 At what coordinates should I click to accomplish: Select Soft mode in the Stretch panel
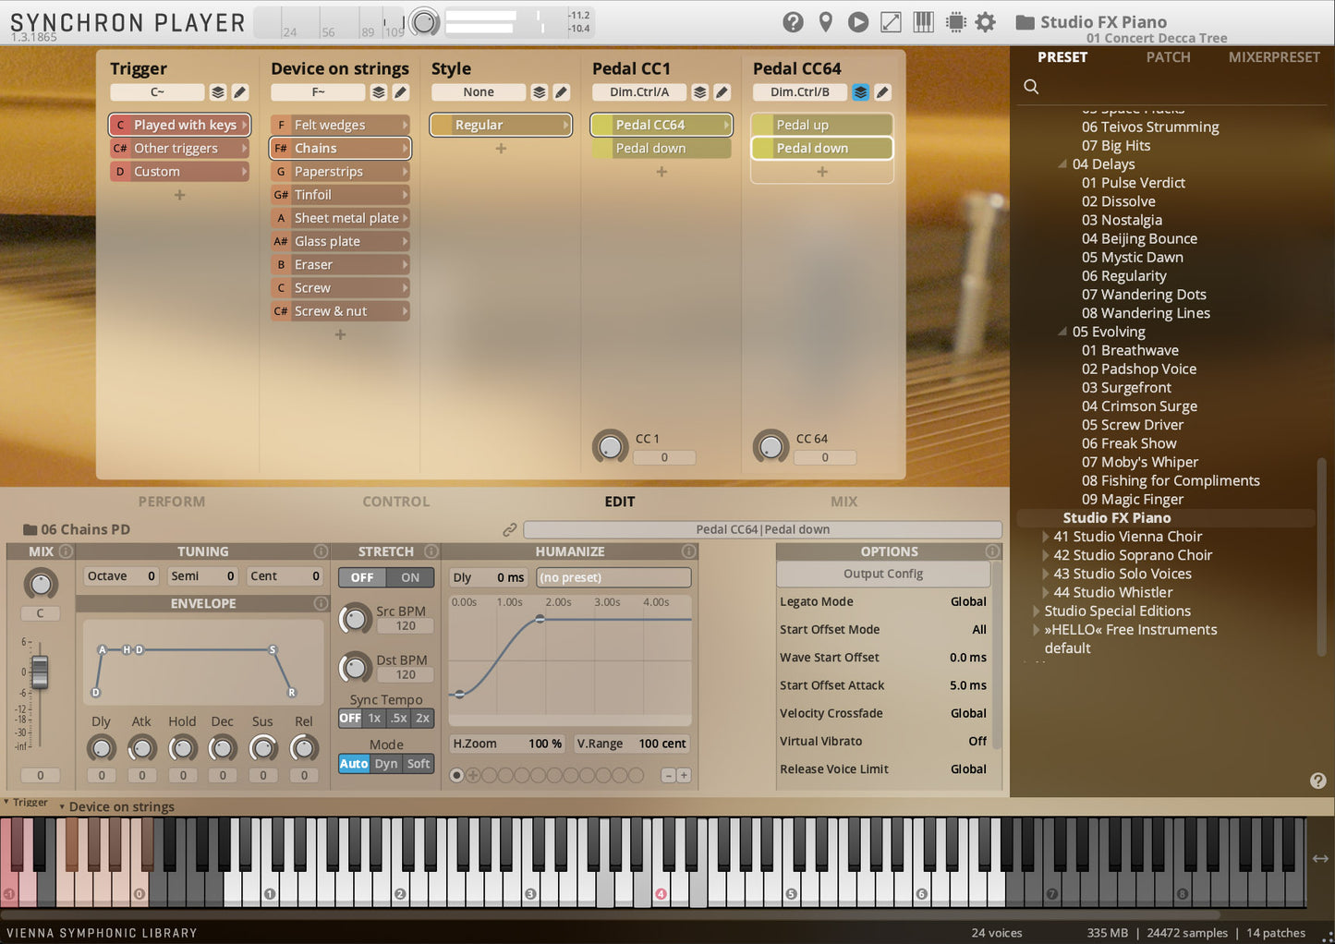pyautogui.click(x=419, y=763)
